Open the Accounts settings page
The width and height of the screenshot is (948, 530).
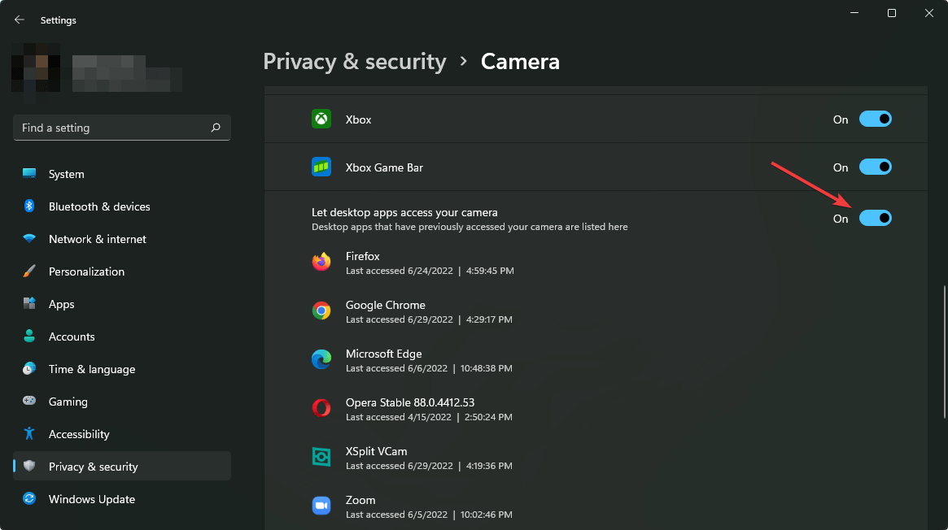[72, 336]
